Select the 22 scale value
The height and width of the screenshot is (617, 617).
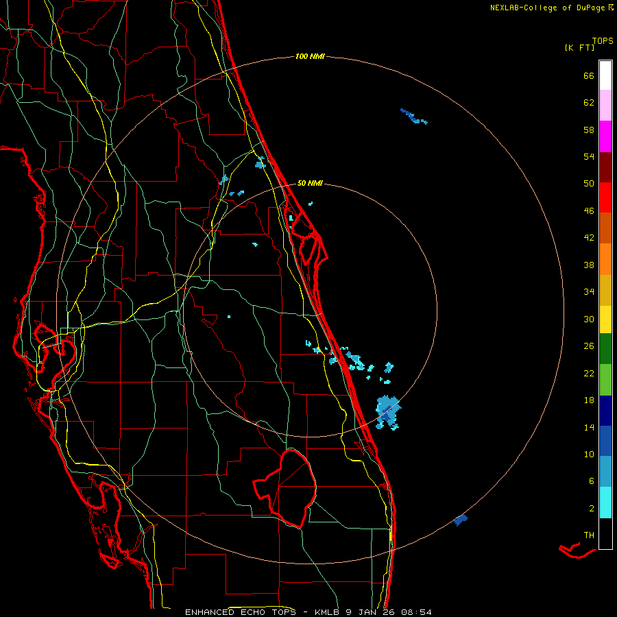pos(589,373)
